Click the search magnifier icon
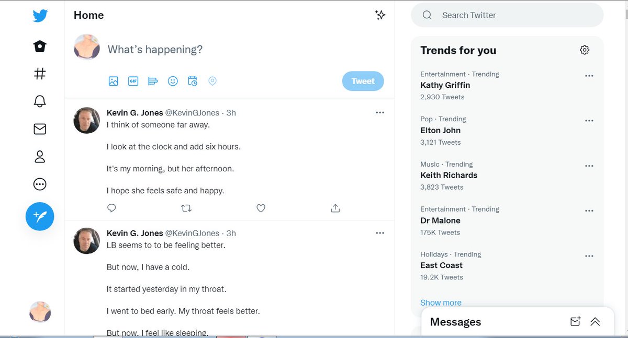The width and height of the screenshot is (628, 338). pyautogui.click(x=427, y=15)
